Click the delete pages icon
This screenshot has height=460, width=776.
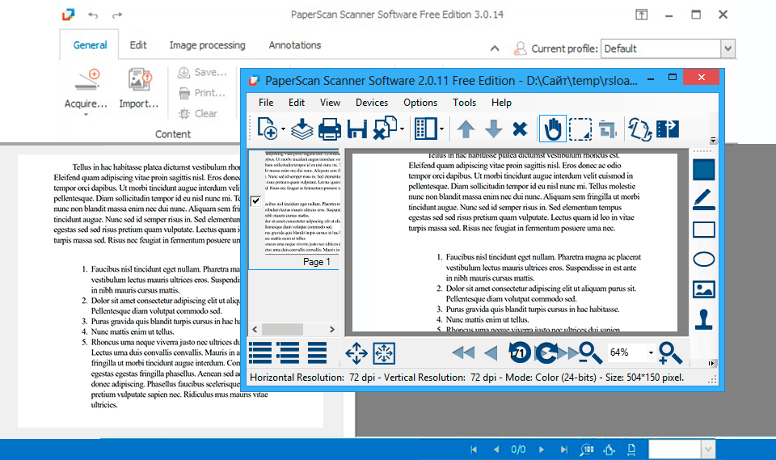coord(385,129)
